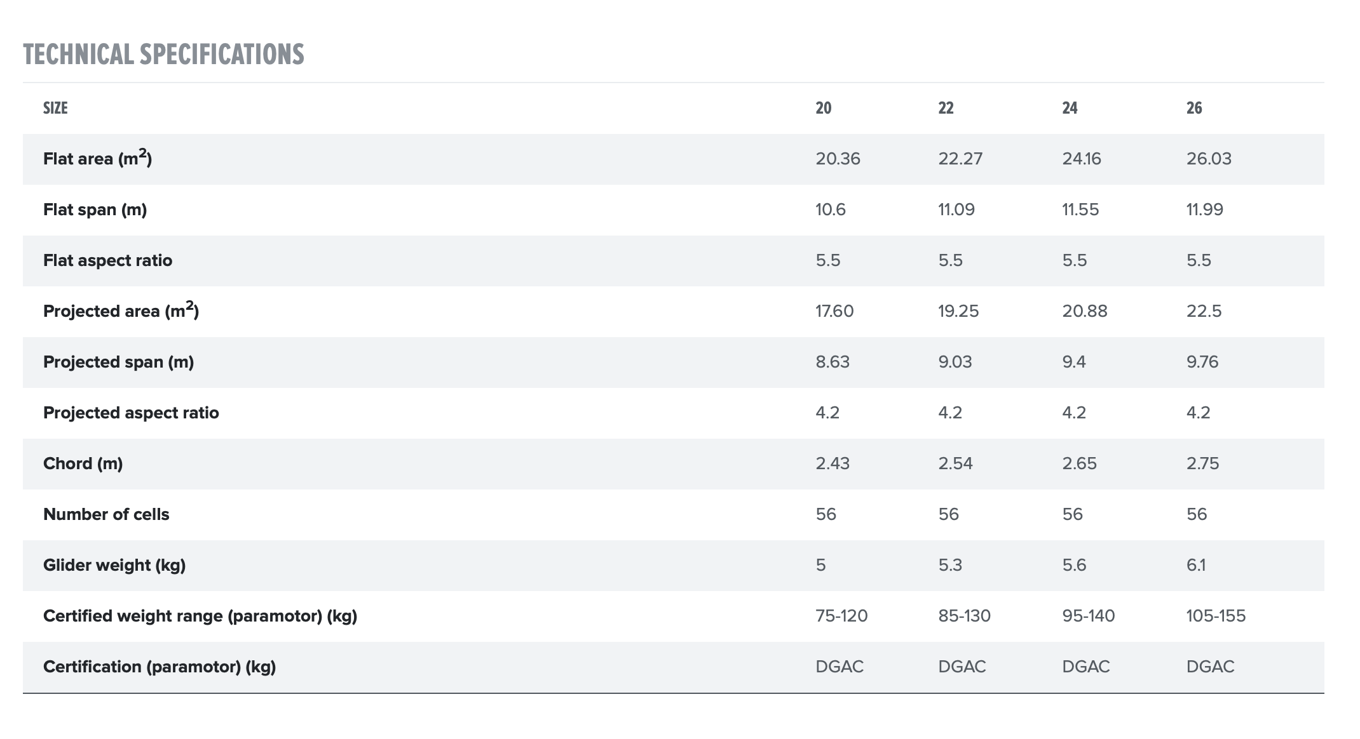Click the Projected area row label
The image size is (1360, 739).
[121, 311]
